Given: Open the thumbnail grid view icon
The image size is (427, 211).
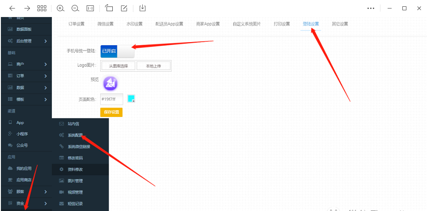Looking at the screenshot, I should point(42,8).
